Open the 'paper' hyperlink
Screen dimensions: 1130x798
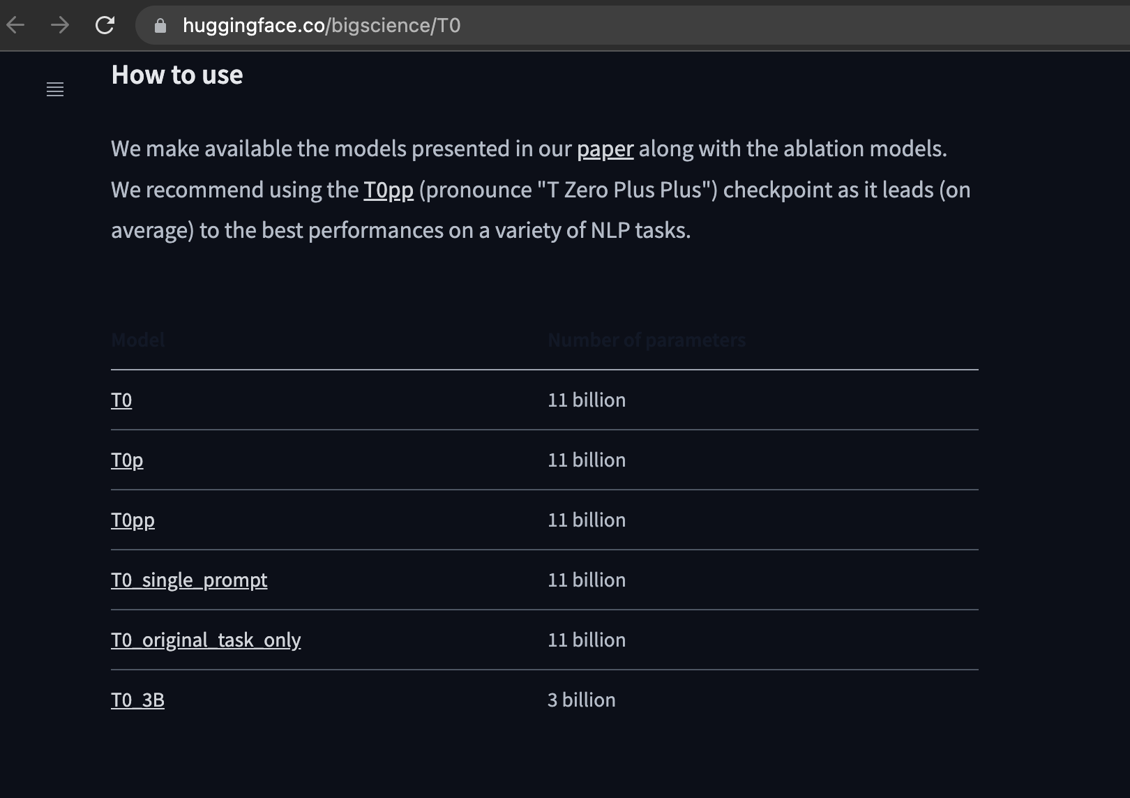pyautogui.click(x=604, y=149)
